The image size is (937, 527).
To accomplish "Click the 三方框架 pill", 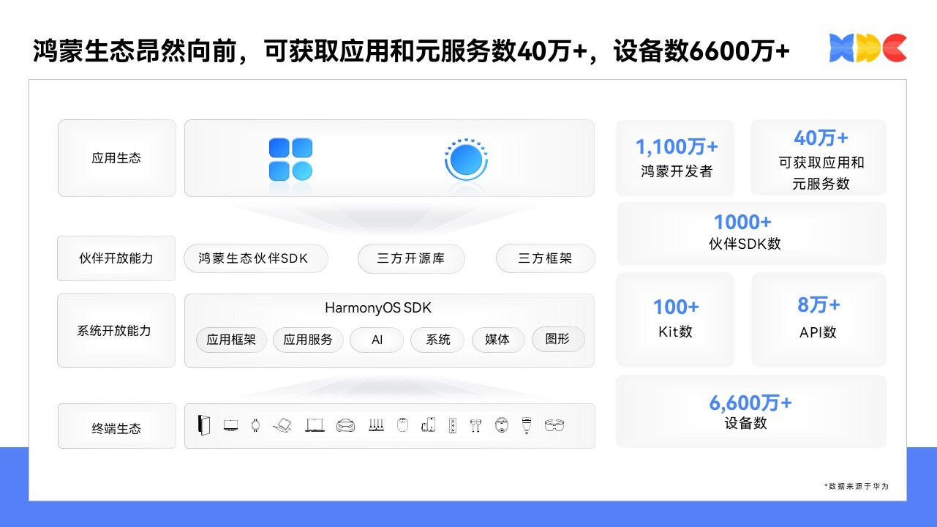I will [x=546, y=258].
